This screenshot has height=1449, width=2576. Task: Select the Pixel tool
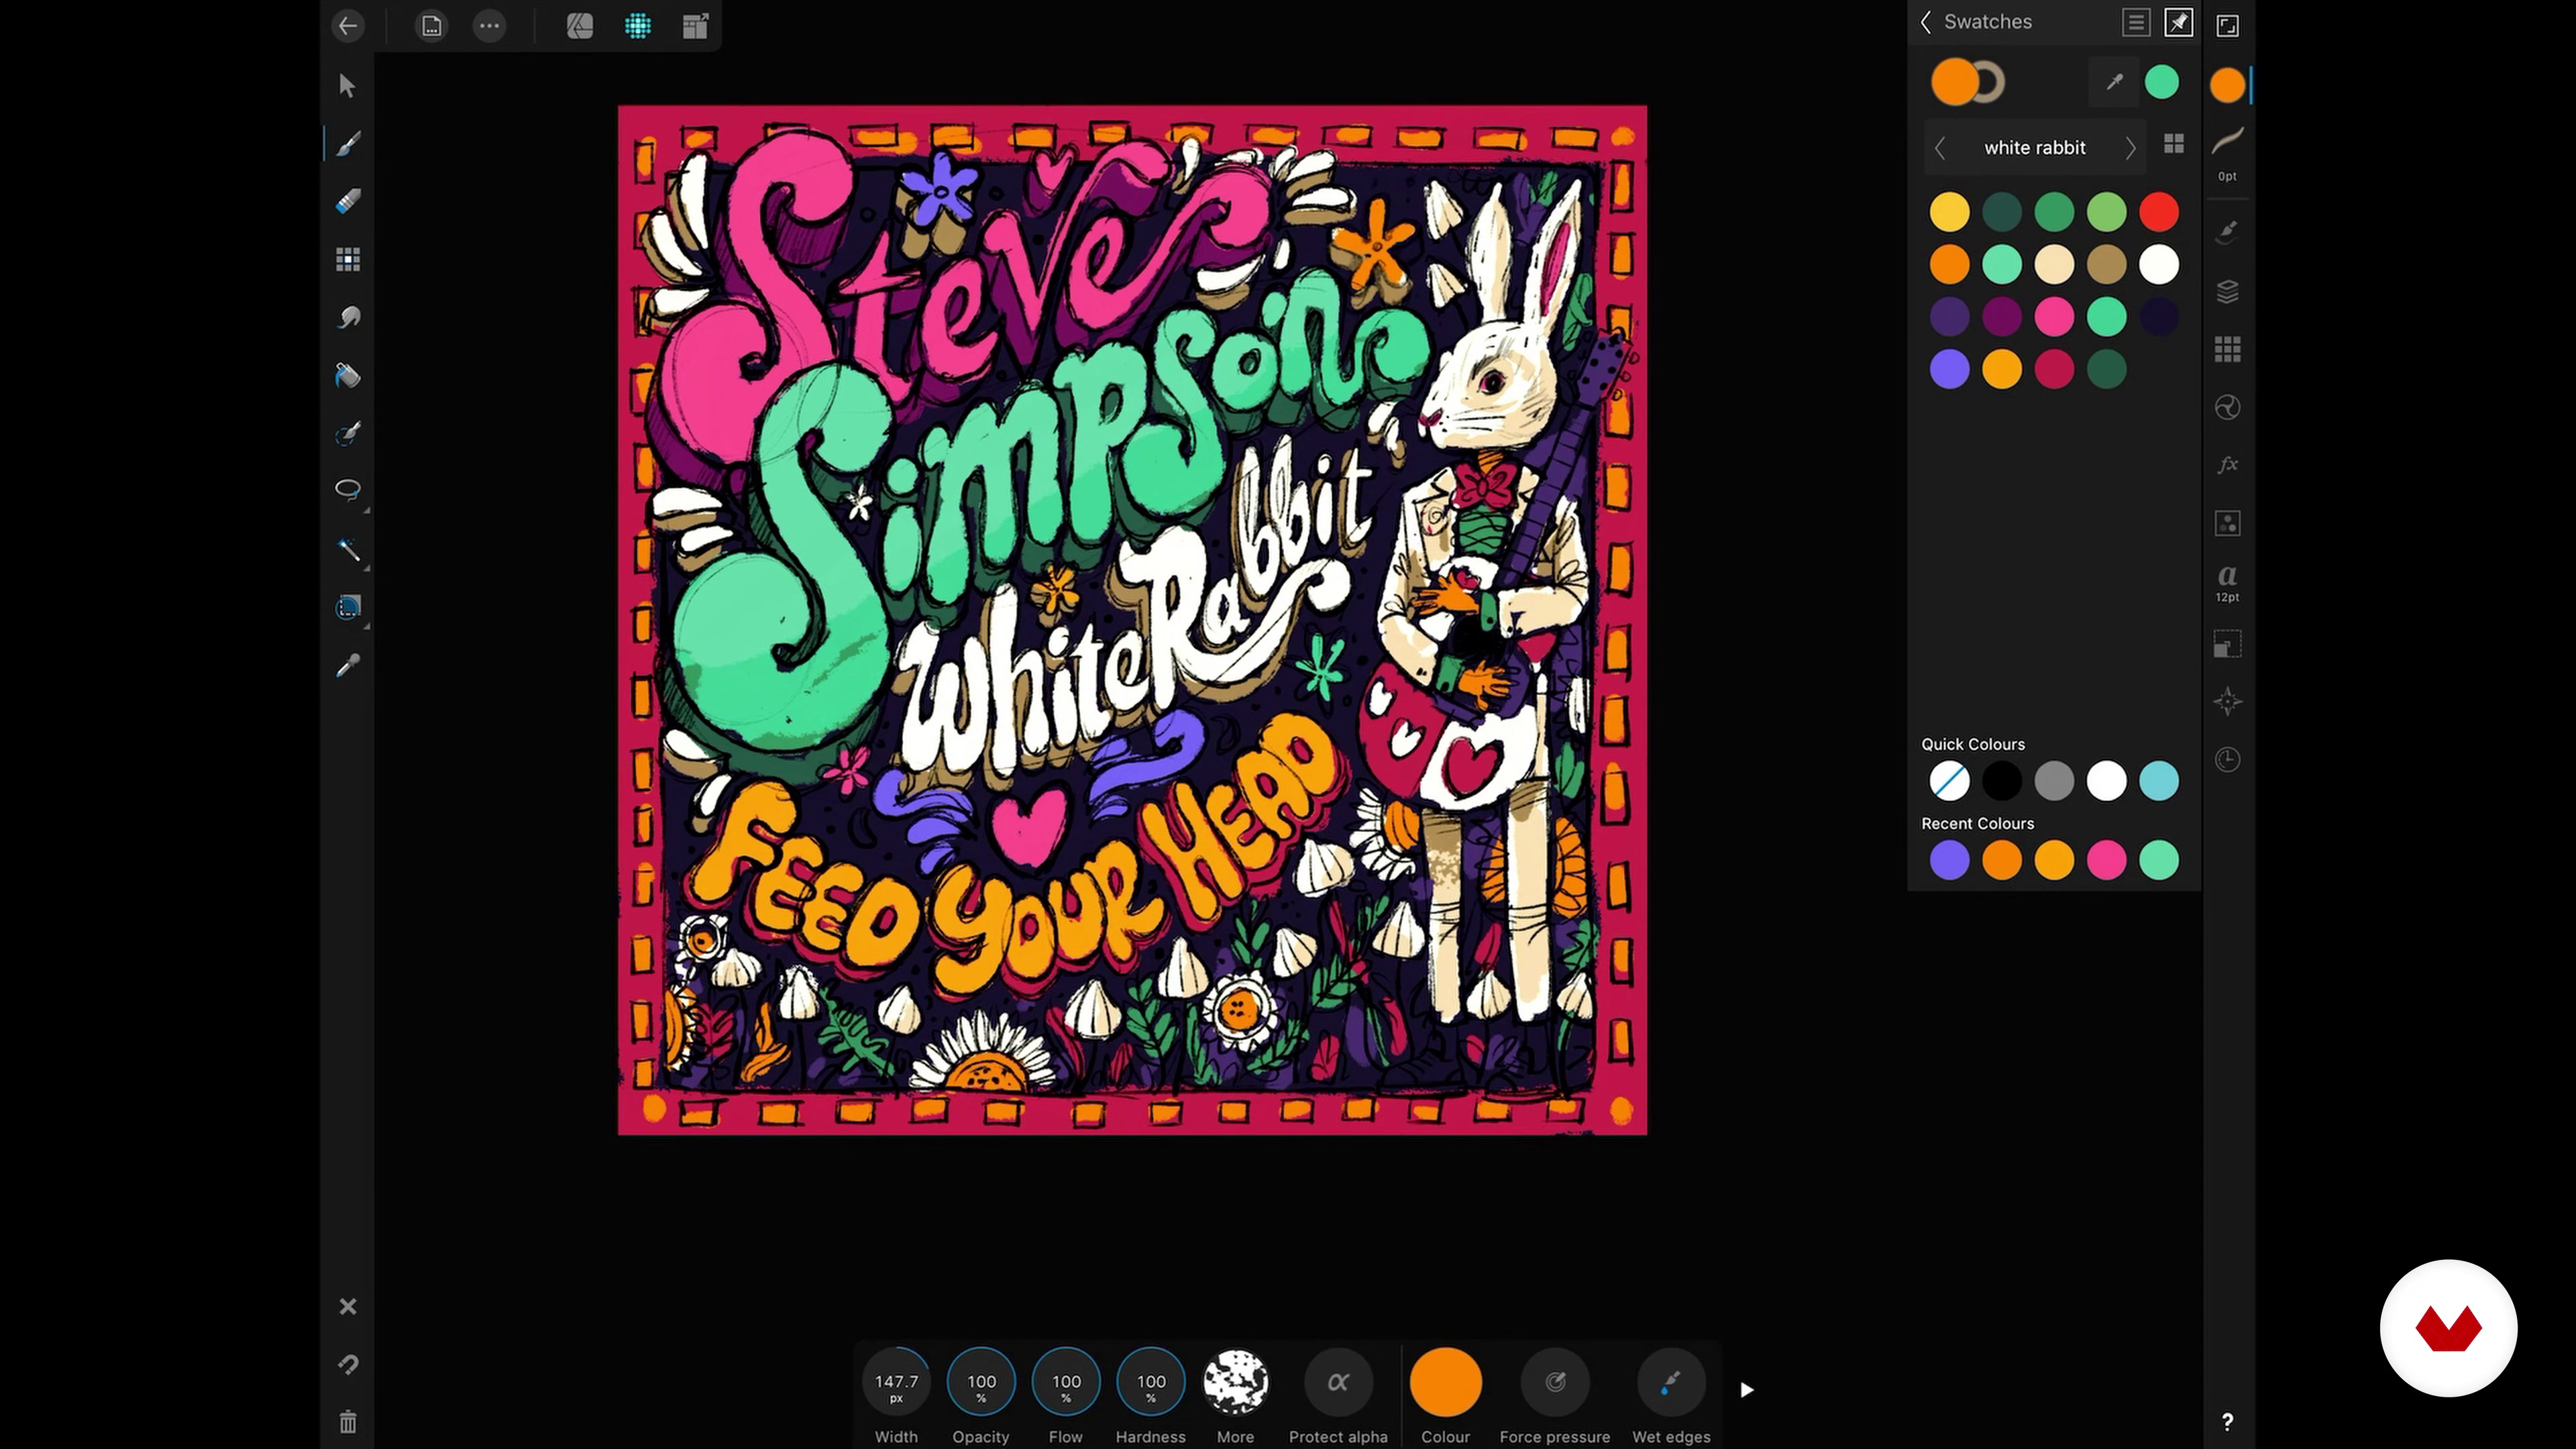tap(347, 260)
